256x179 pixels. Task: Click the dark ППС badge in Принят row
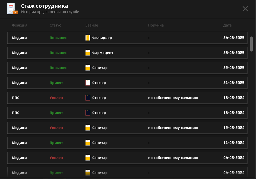click(88, 113)
